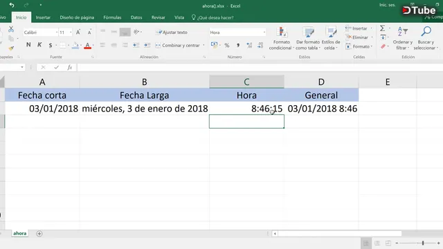Click the Clear eraser icon
The image size is (443, 249).
383,46
